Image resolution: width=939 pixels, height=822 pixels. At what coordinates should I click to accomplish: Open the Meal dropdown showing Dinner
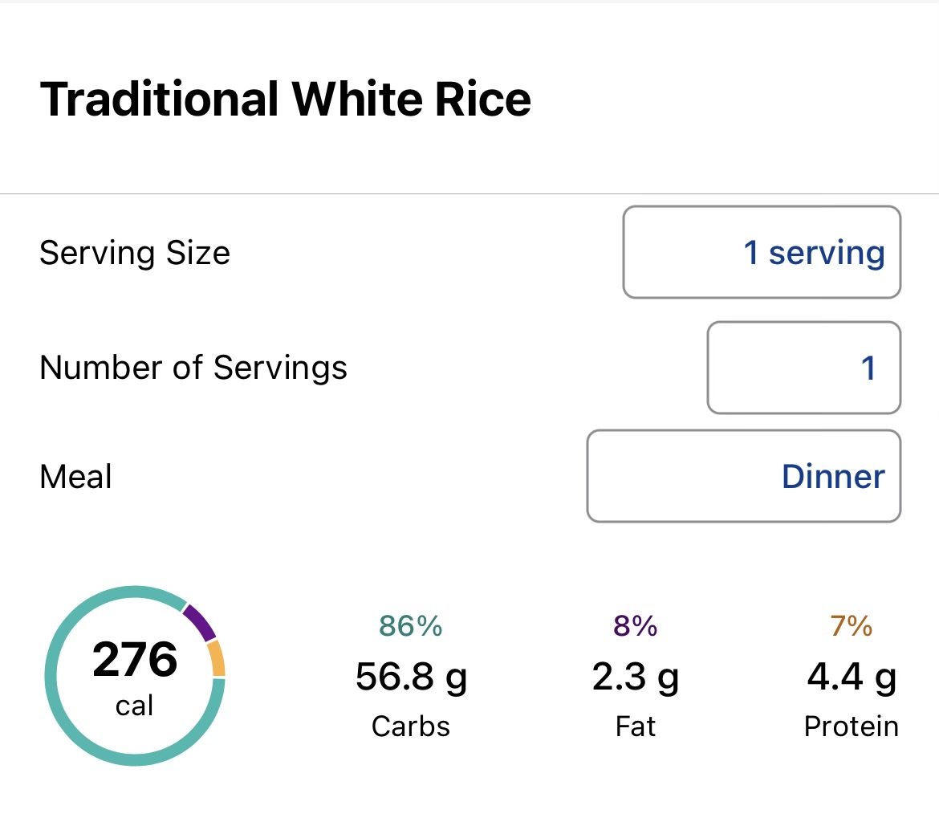point(743,476)
